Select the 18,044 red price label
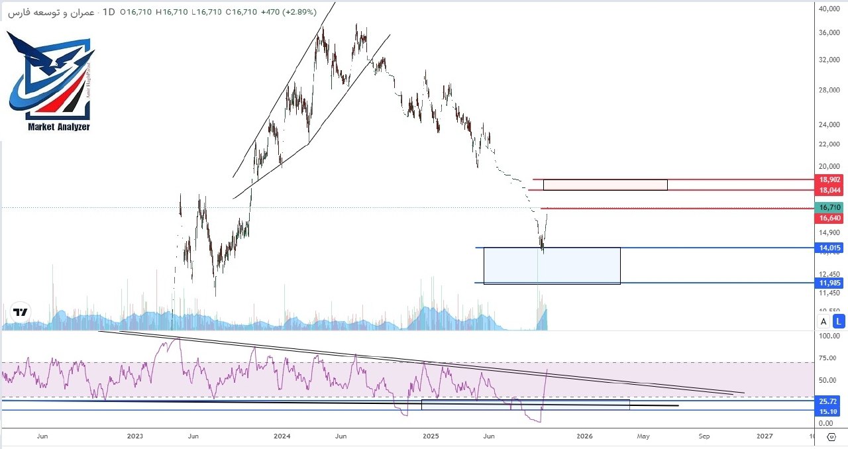The width and height of the screenshot is (848, 449). [x=829, y=190]
